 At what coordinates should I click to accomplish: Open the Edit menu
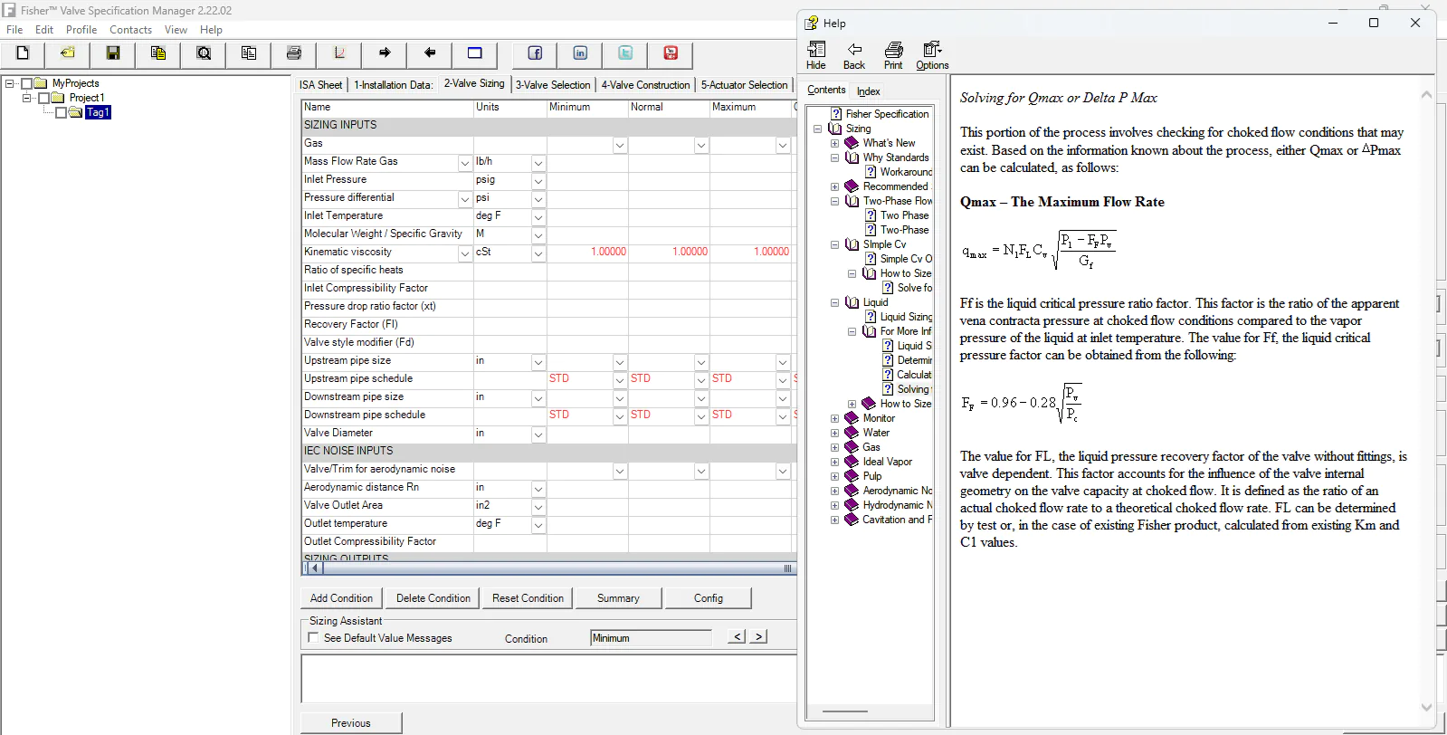tap(44, 30)
